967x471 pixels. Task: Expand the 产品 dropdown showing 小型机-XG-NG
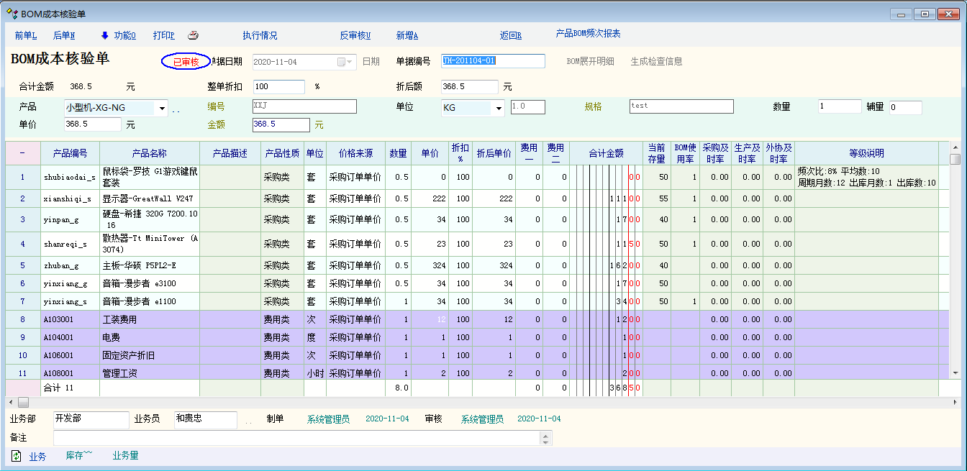tap(162, 109)
